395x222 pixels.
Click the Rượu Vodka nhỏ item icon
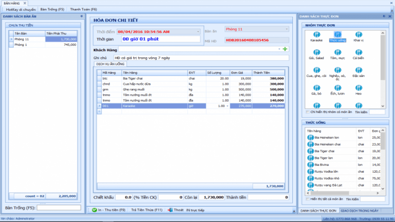(311, 178)
